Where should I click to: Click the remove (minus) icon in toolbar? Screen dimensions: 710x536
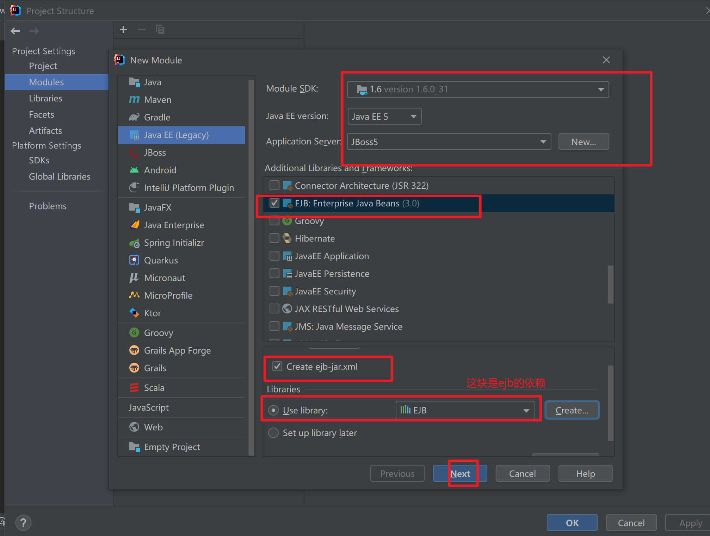pos(142,30)
